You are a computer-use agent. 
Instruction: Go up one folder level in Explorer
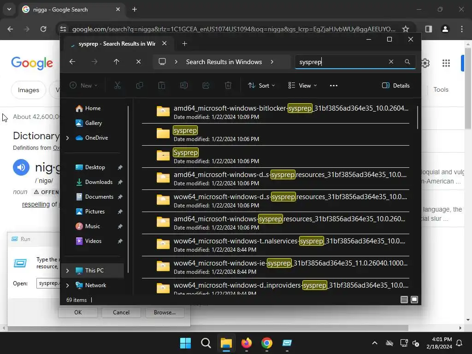(117, 62)
